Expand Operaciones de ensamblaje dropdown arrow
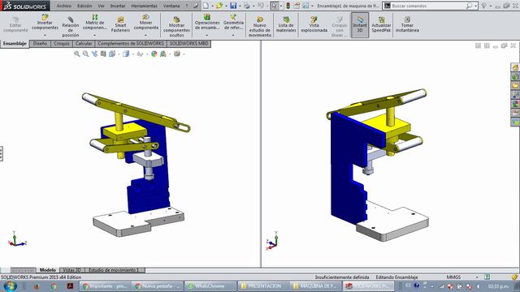 tap(207, 35)
